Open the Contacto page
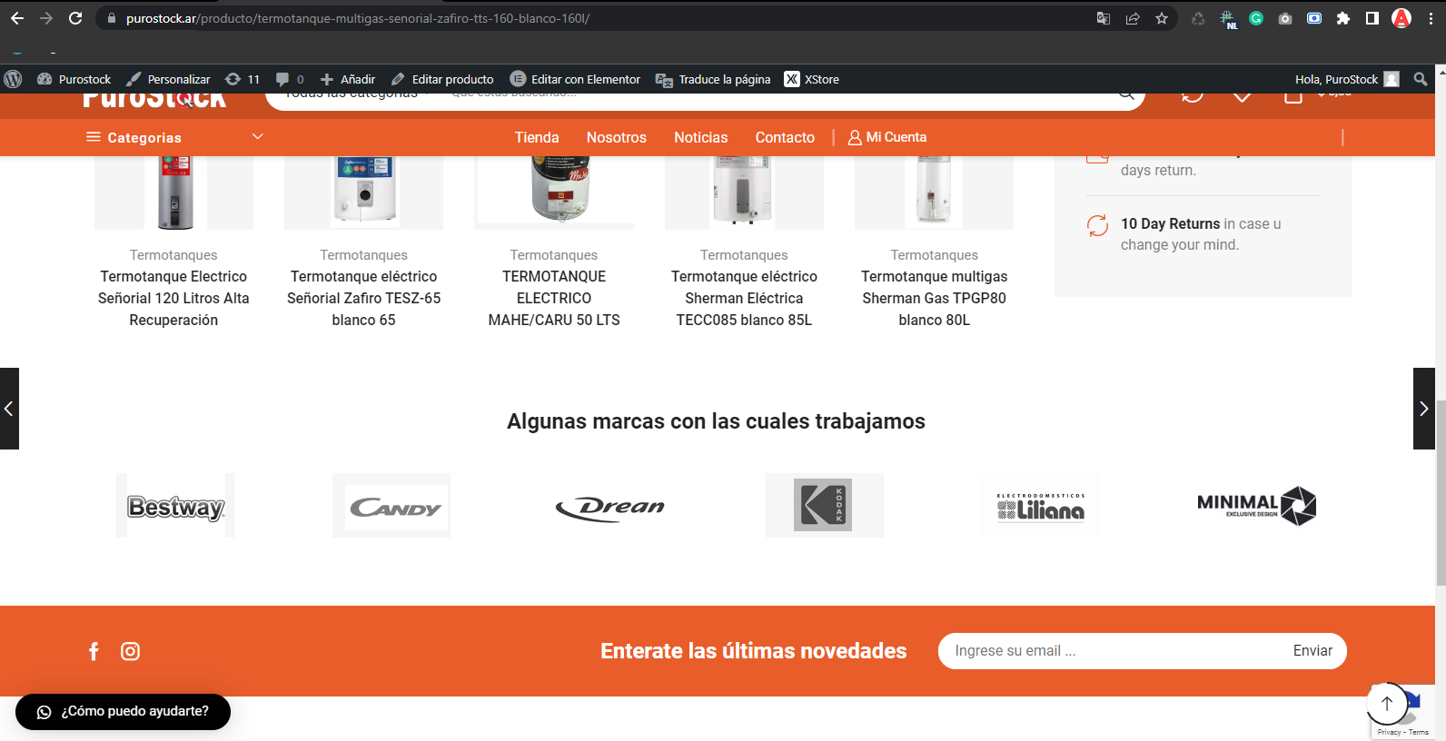 click(785, 137)
